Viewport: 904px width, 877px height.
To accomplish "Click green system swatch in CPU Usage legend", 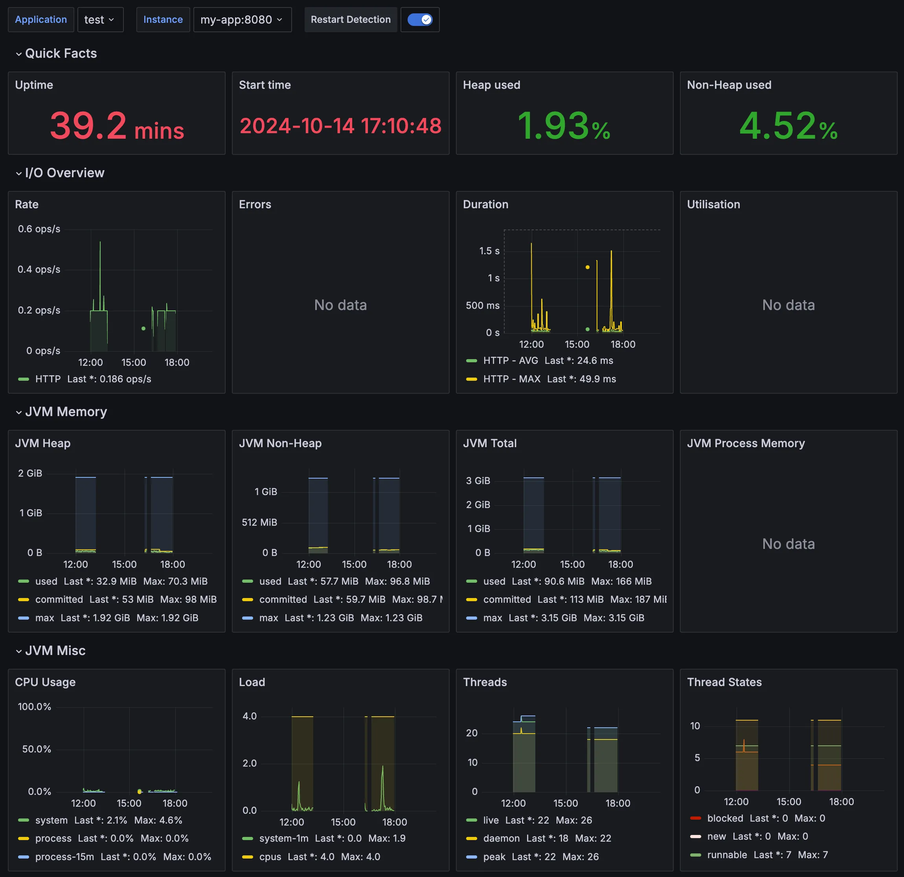I will coord(24,820).
